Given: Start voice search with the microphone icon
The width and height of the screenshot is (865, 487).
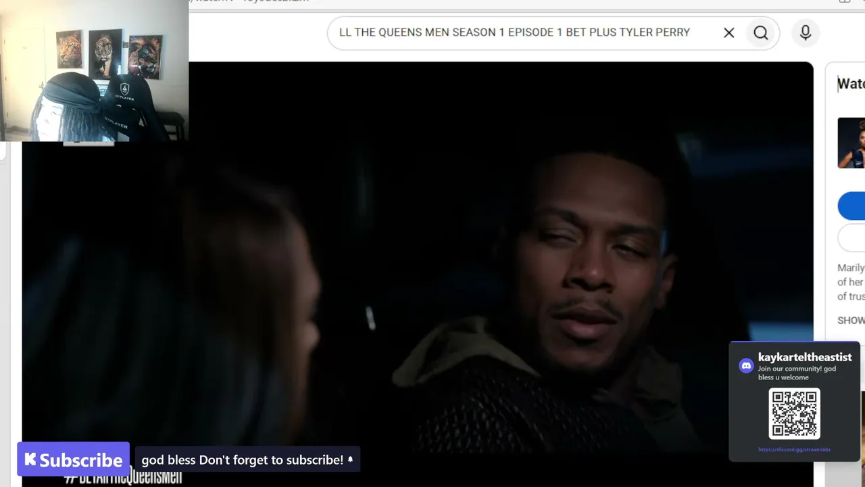Looking at the screenshot, I should (805, 32).
